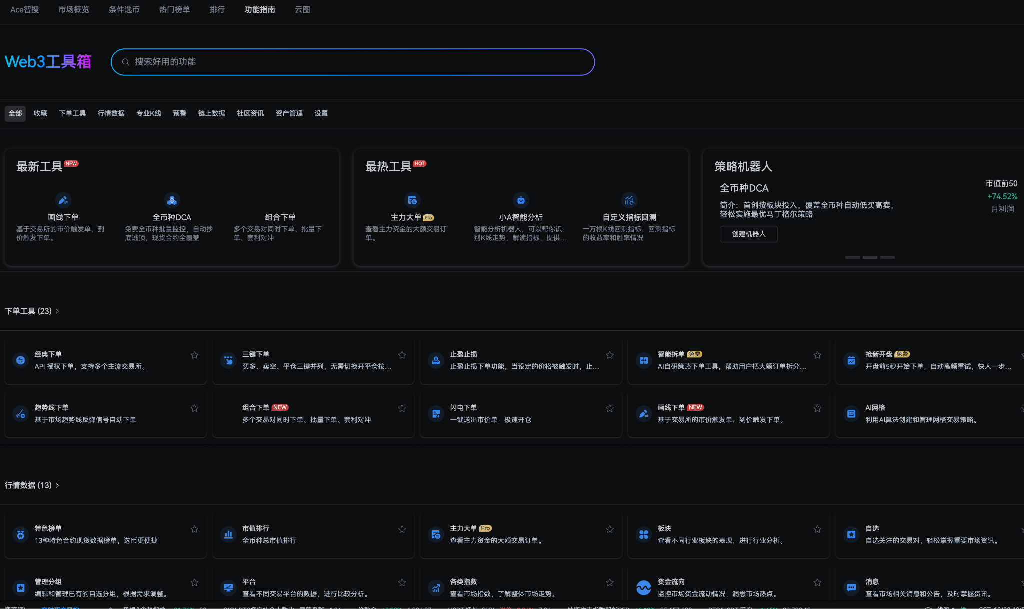The width and height of the screenshot is (1024, 609).
Task: Select third carousel indicator in 策略机器人
Action: (887, 257)
